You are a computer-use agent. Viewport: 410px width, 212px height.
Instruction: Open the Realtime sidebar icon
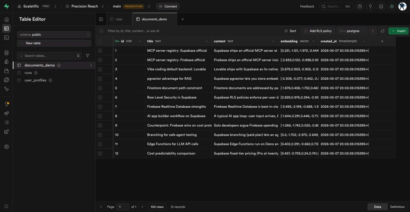6,89
